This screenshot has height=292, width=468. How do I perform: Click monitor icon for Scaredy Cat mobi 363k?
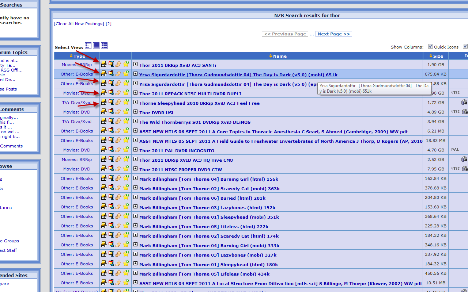pos(111,188)
